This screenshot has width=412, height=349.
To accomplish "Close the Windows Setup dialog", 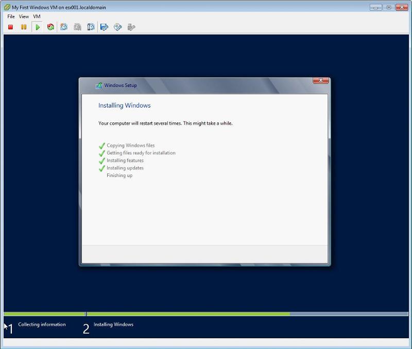I will coord(321,80).
